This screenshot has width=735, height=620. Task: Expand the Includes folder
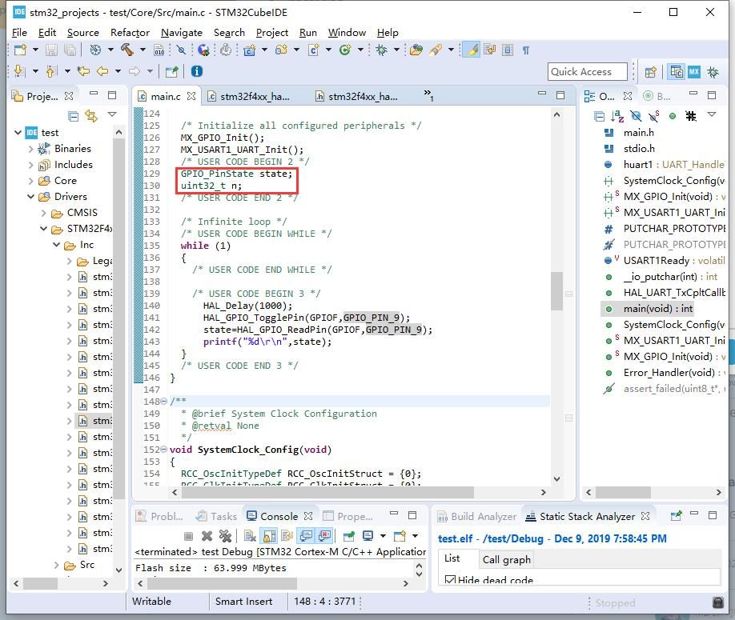point(30,165)
